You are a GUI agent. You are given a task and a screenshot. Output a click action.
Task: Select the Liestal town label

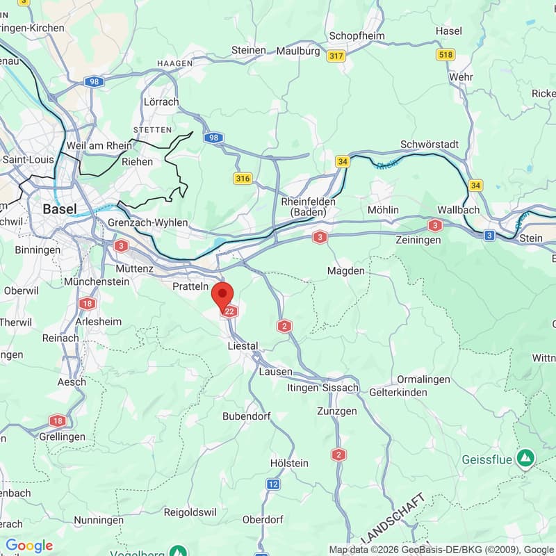[x=243, y=345]
